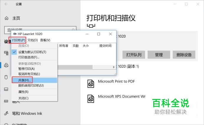This screenshot has height=125, width=204.
Task: Select the touchpad icon in Settings sidebar
Action: coord(6,89)
